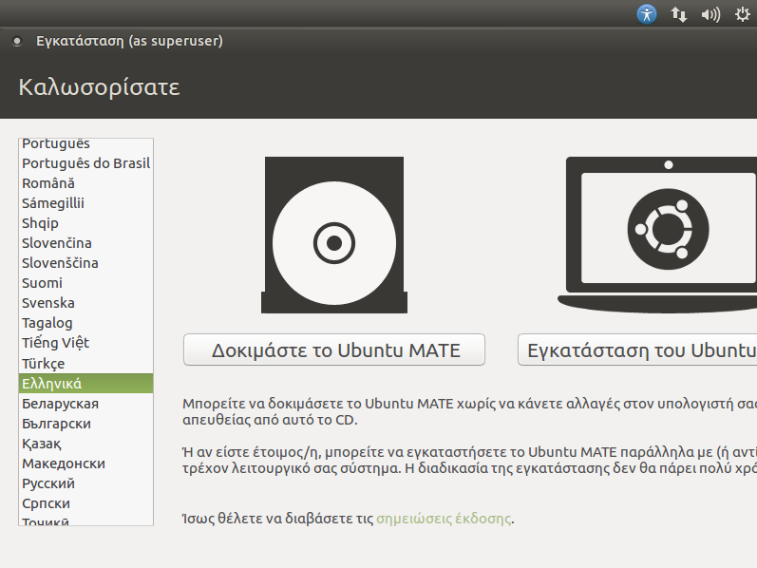This screenshot has height=568, width=757.
Task: Select Svenska in the language list
Action: 48,303
